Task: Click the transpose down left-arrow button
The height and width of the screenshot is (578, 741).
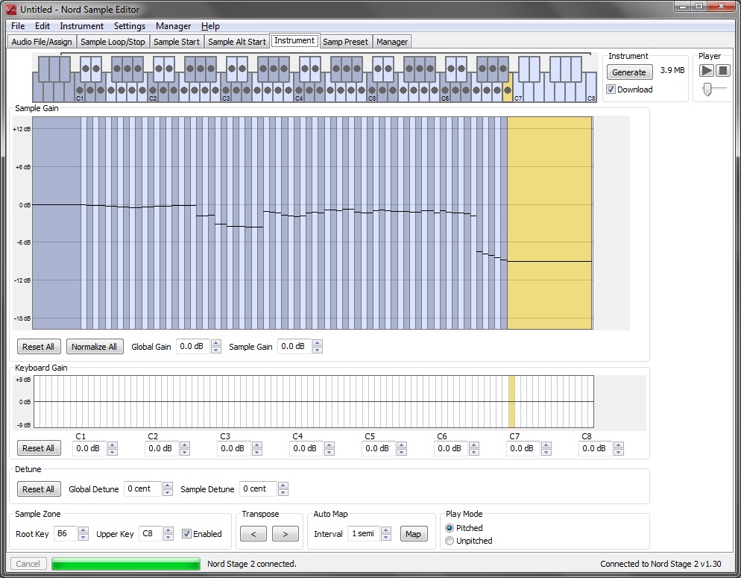Action: 252,534
